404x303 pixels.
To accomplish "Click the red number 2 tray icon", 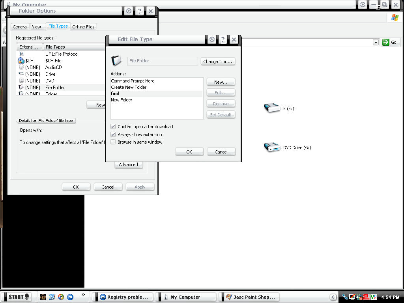I will point(366,297).
